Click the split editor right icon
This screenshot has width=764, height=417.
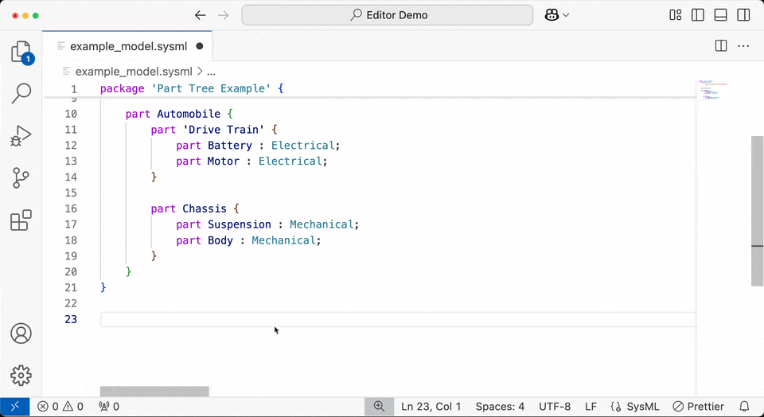[x=721, y=46]
